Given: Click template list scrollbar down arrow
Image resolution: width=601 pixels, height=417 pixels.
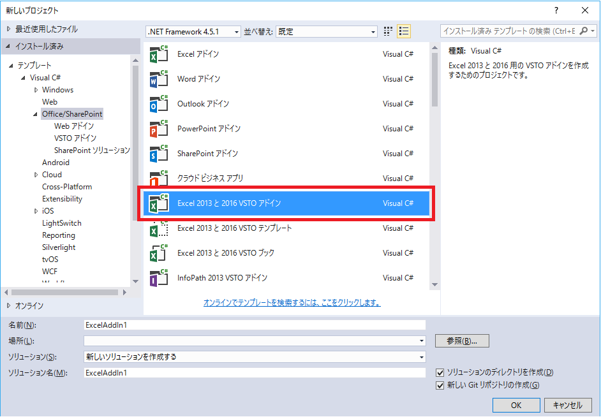Looking at the screenshot, I should 434,285.
